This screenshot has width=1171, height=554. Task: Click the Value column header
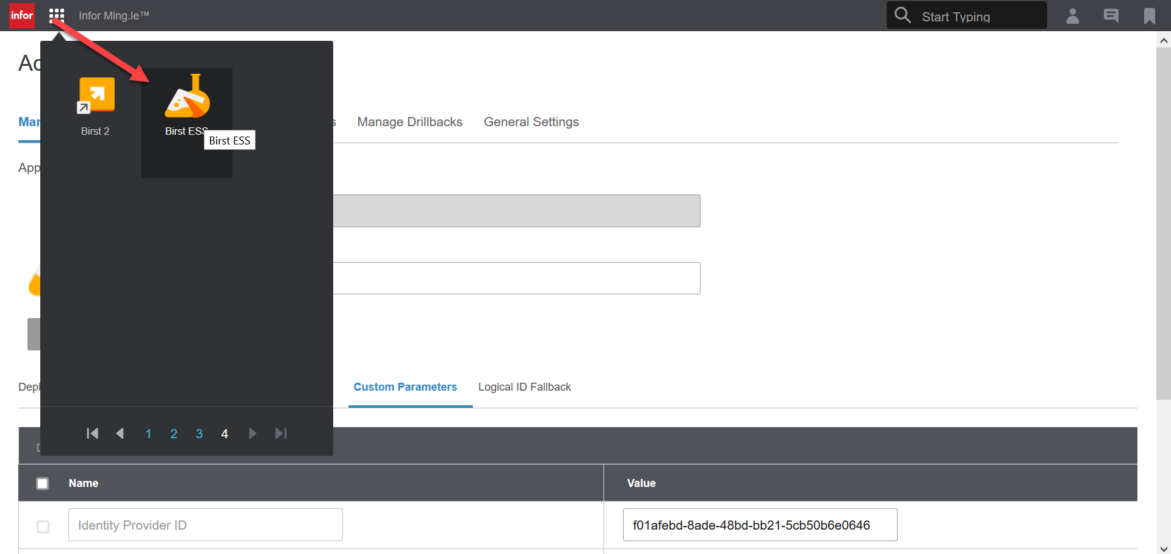(641, 483)
